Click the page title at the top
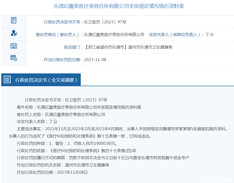This screenshot has height=183, width=234. tap(119, 6)
